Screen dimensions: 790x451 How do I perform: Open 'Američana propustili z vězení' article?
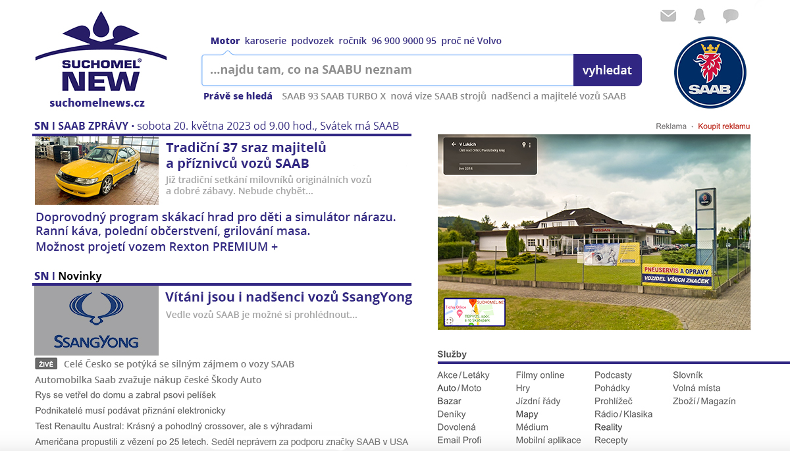221,442
